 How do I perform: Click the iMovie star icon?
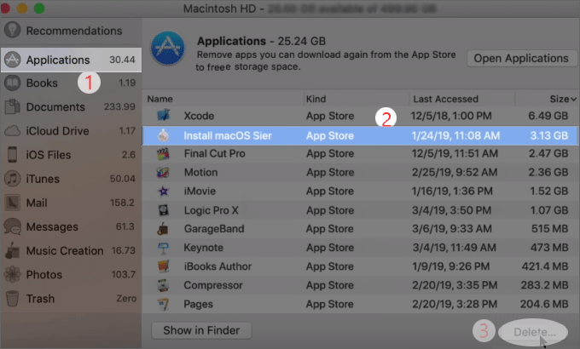click(x=163, y=192)
